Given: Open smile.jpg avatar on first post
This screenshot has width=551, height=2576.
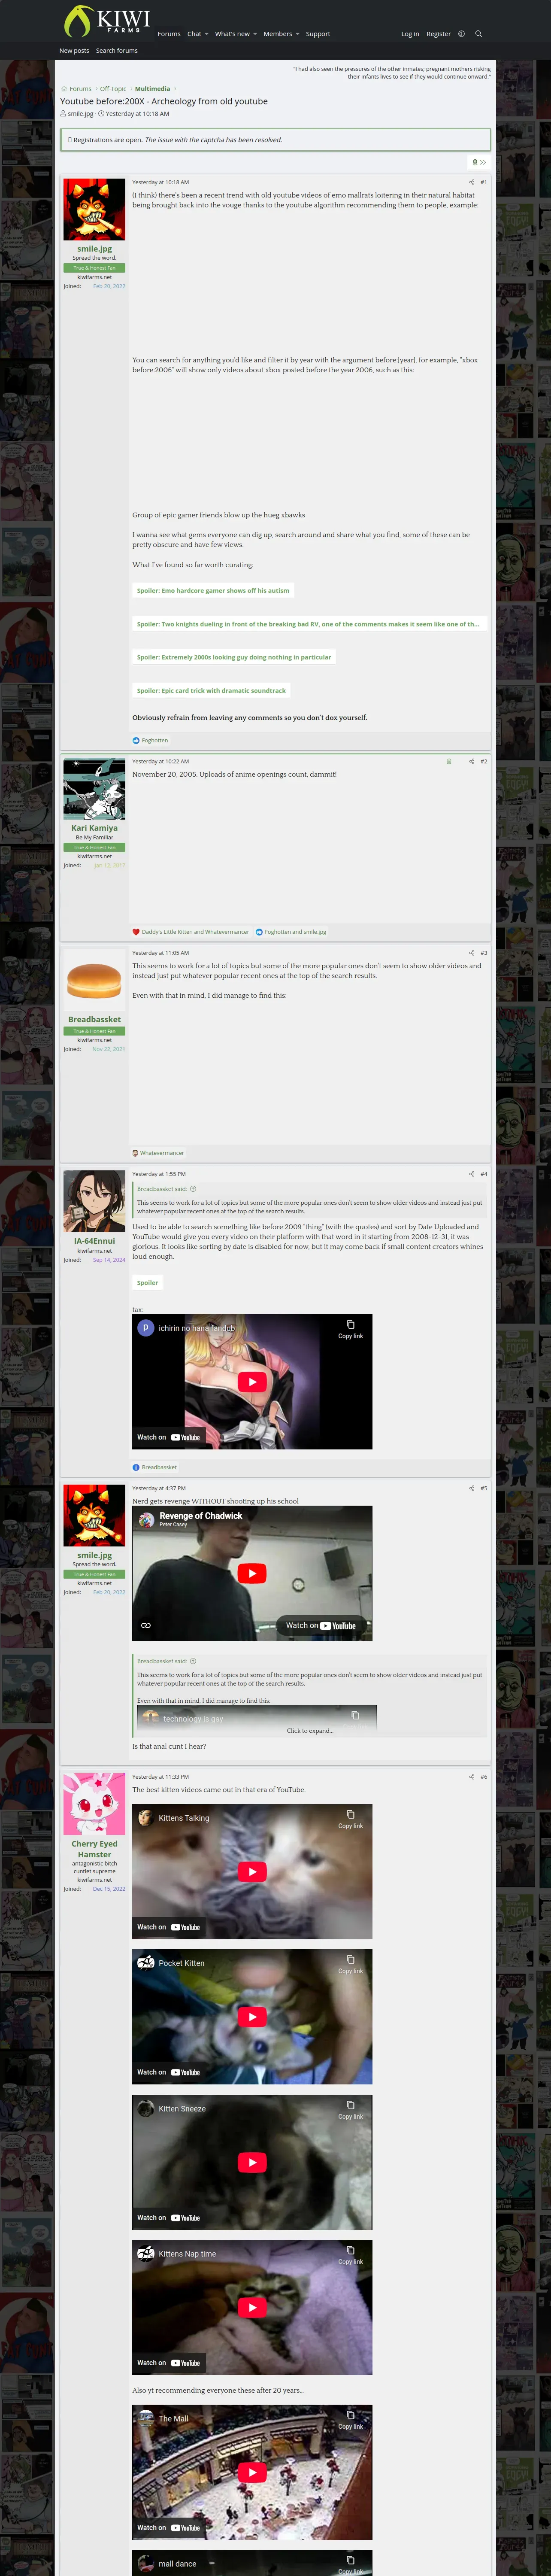Looking at the screenshot, I should pyautogui.click(x=94, y=209).
